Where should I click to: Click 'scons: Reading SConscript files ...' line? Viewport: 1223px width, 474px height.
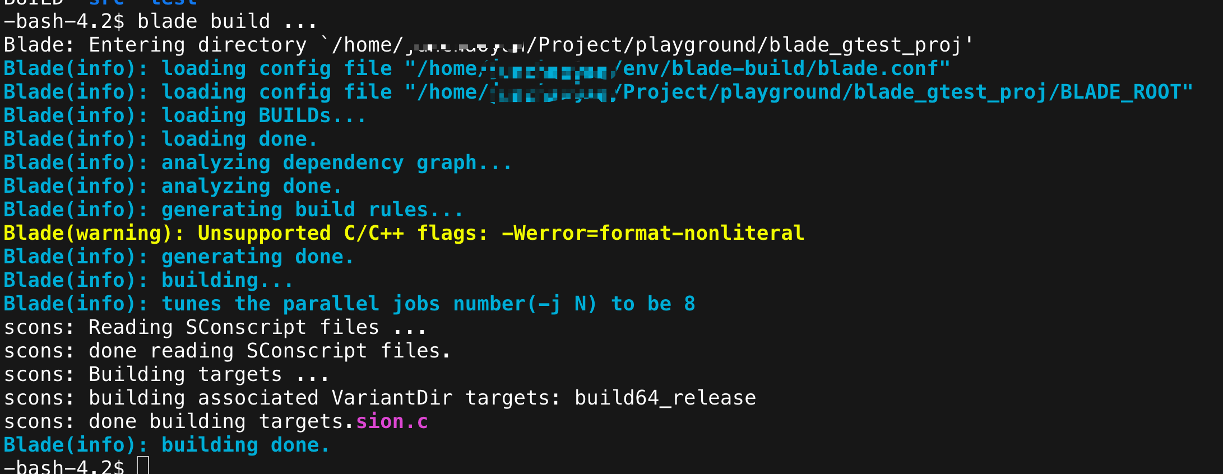click(x=215, y=327)
